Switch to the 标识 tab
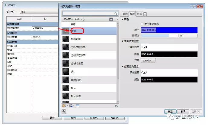This screenshot has height=125, width=211. (x=125, y=14)
